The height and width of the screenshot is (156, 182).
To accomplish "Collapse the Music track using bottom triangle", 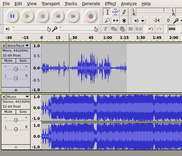I will (16, 147).
